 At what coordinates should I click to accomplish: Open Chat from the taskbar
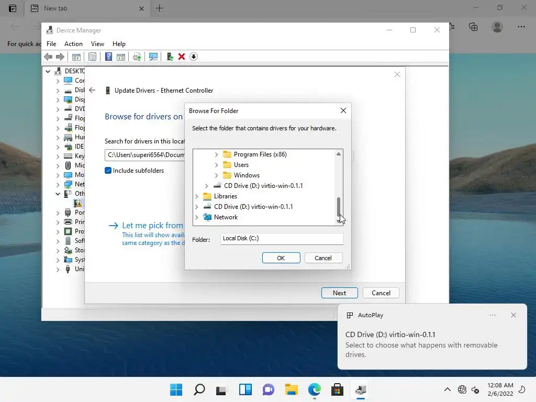(x=269, y=389)
